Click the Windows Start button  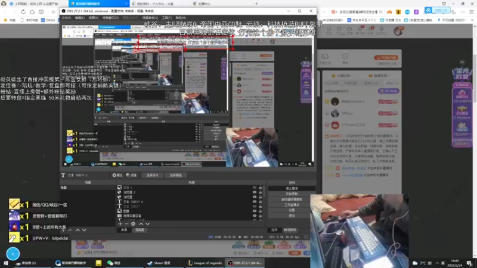pos(5,263)
